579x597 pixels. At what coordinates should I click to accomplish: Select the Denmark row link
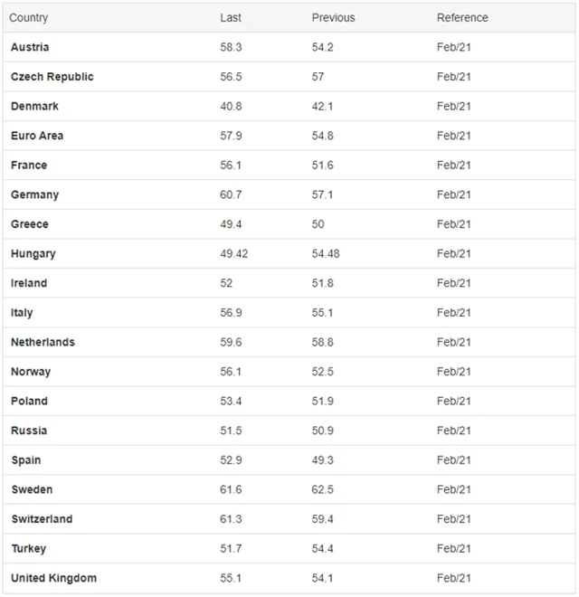point(34,106)
